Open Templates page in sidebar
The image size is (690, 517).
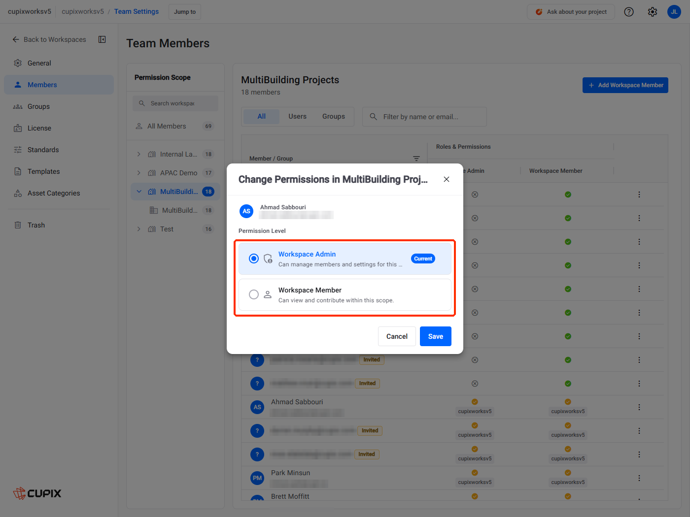click(x=59, y=171)
